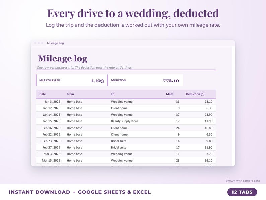Select the date cell Feb 27, 2026

[x=51, y=147]
